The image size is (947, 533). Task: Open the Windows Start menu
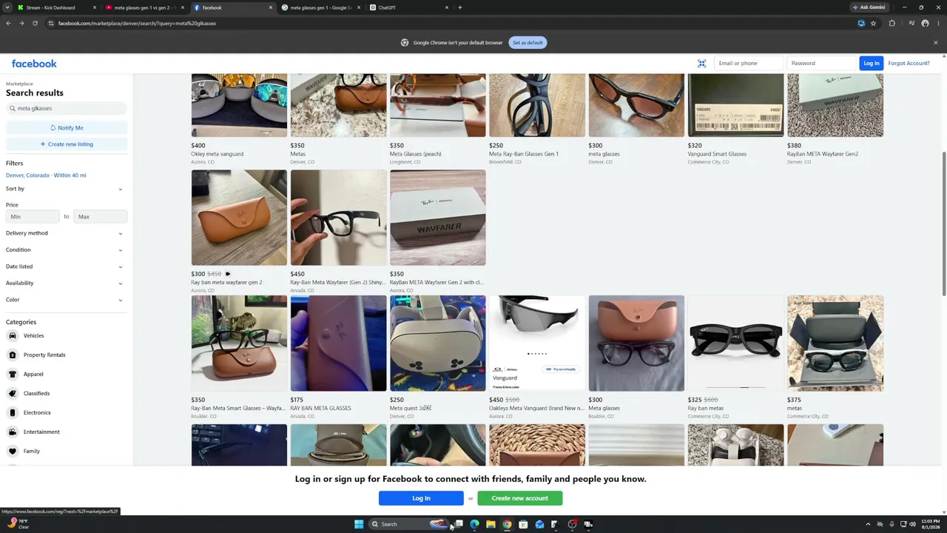click(x=359, y=524)
